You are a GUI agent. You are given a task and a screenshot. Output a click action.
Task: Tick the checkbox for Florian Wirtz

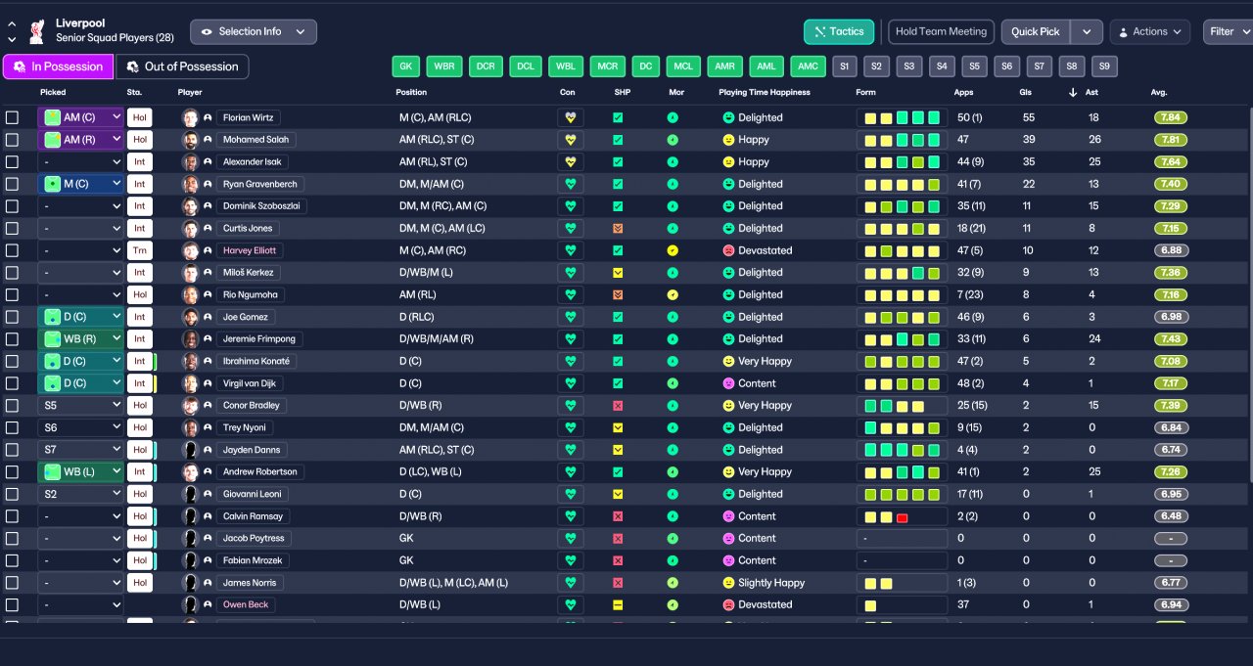pos(12,117)
